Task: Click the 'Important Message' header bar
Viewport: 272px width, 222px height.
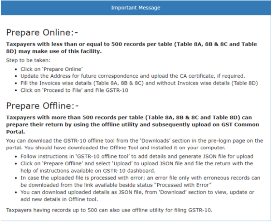Action: coord(136,8)
